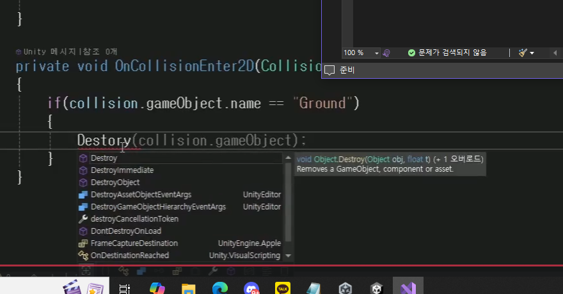Select DestroyGameObjectHierarchyEventArgs completion entry
This screenshot has height=294, width=563.
click(180, 207)
